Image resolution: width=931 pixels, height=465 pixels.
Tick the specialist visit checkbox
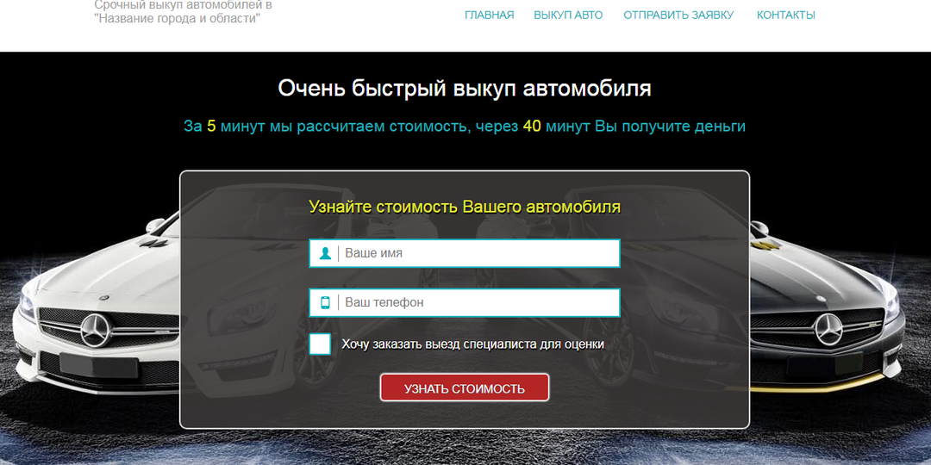coord(320,344)
